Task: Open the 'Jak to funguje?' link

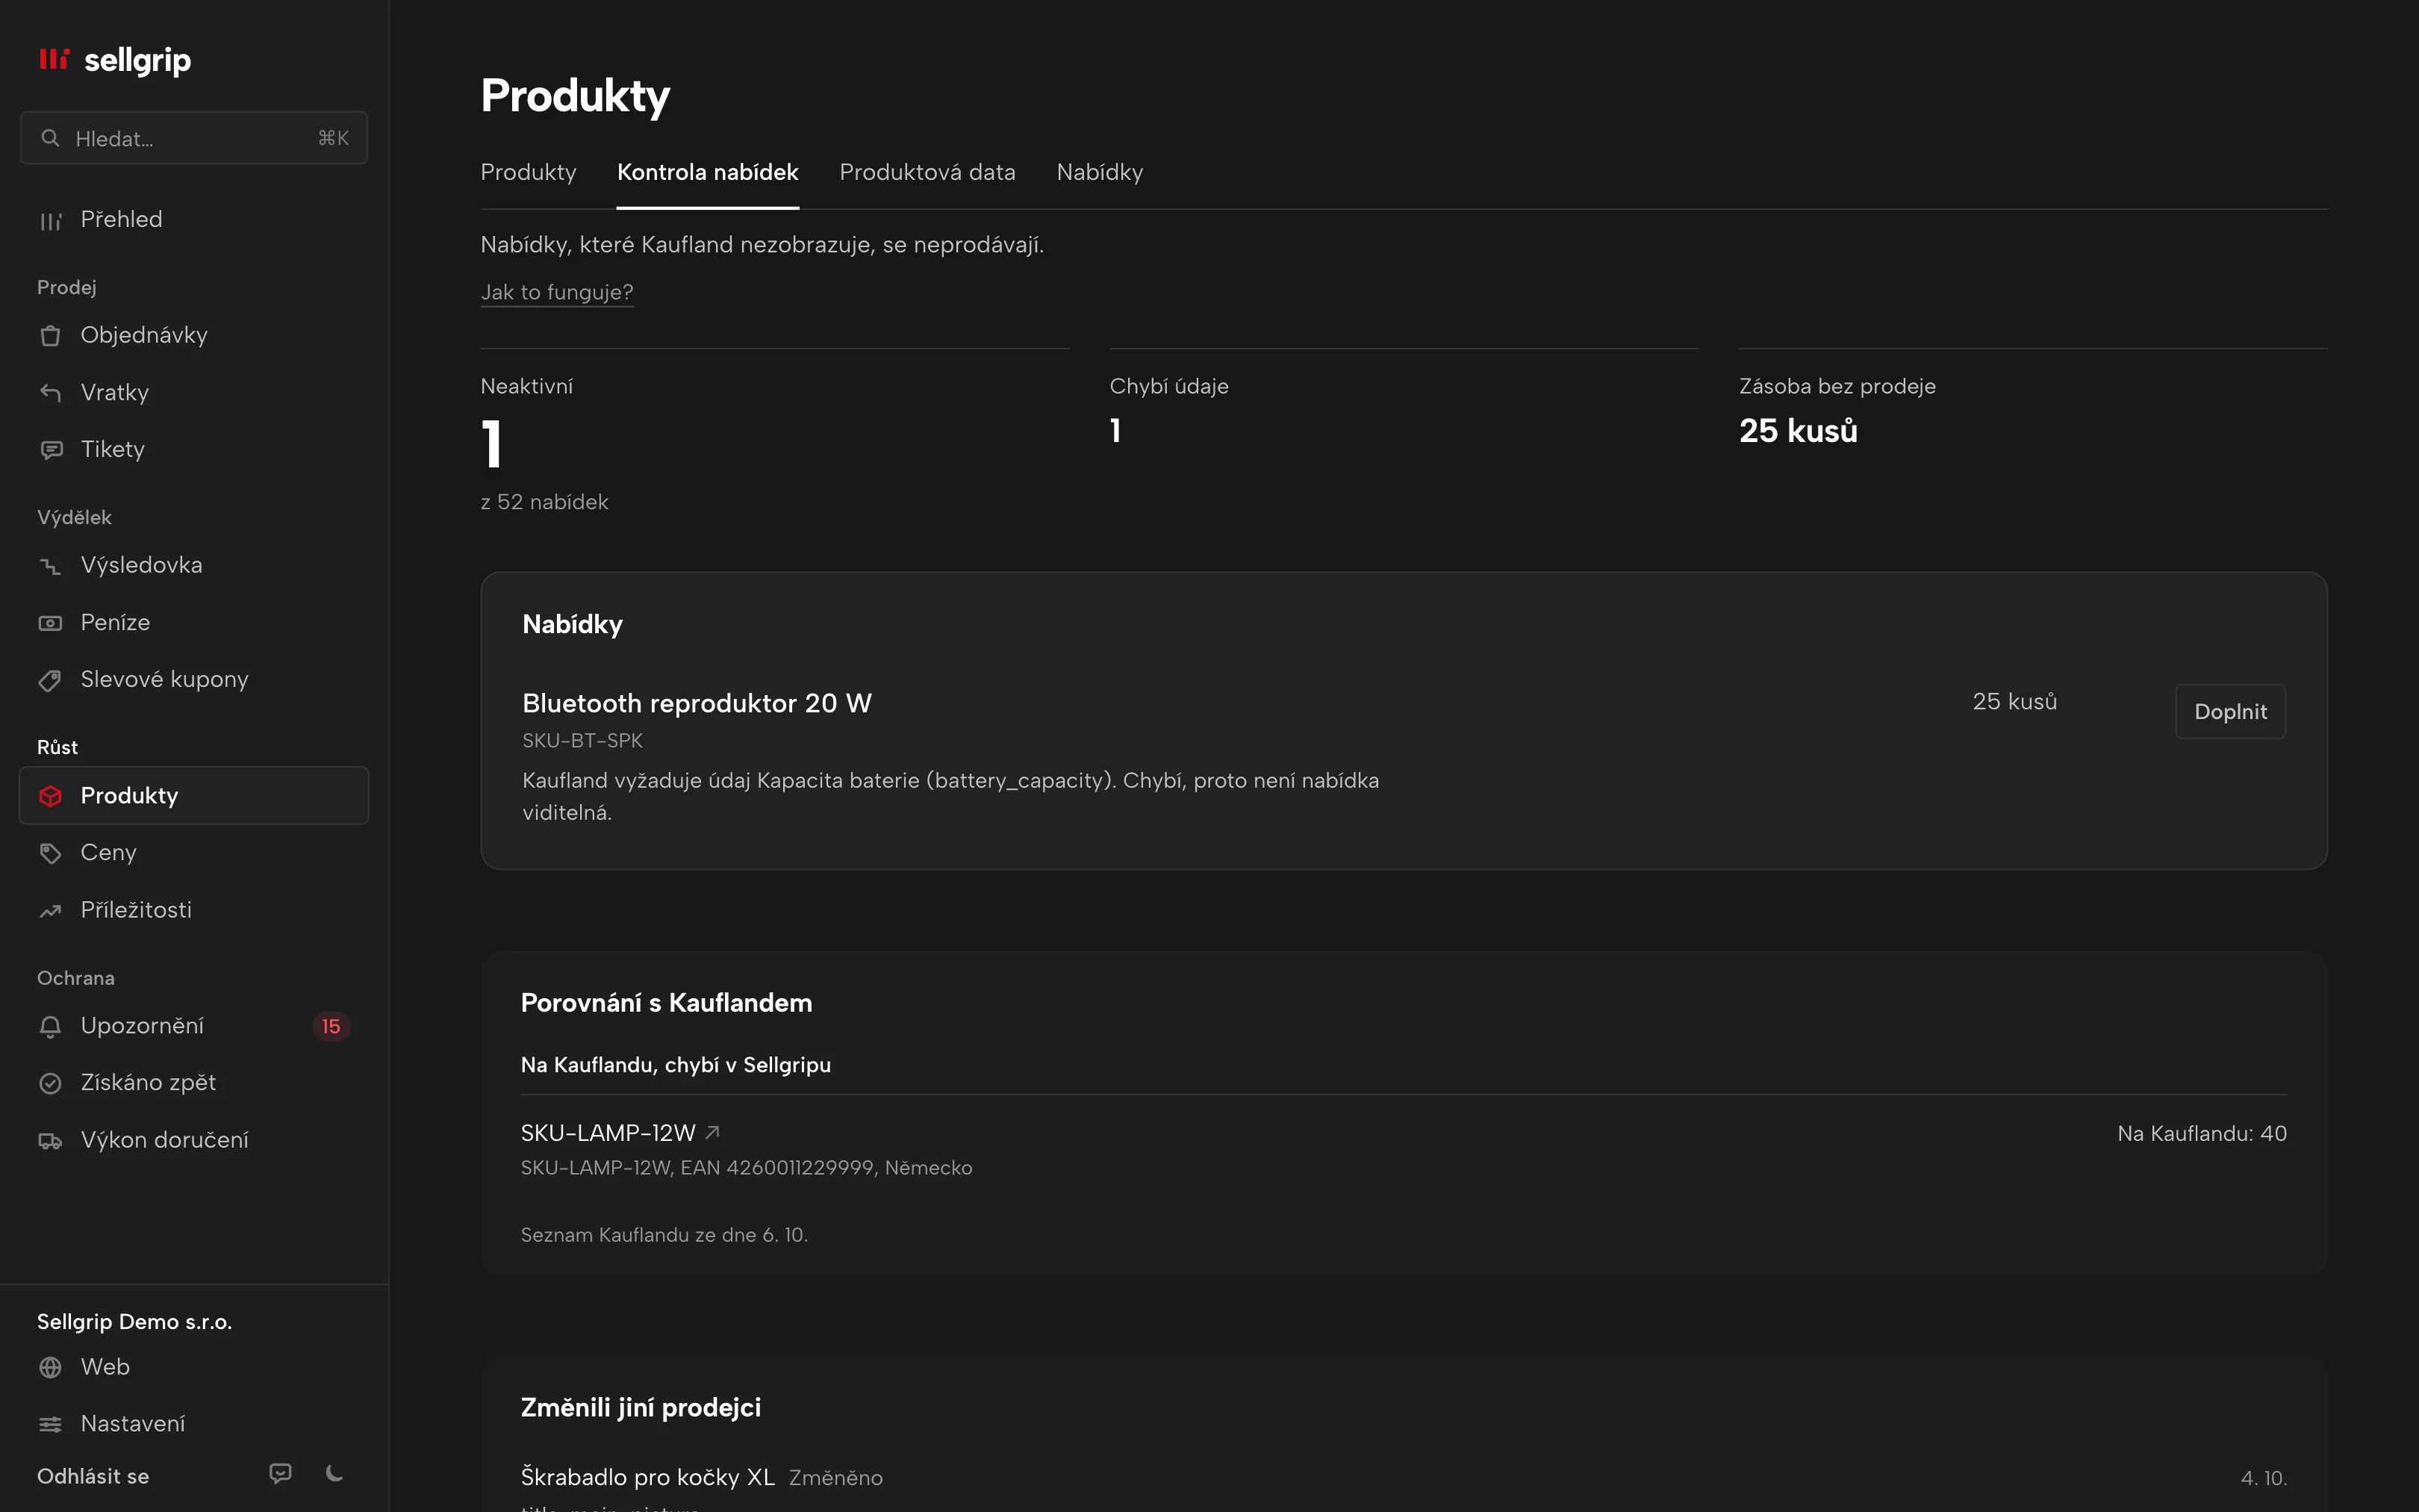Action: tap(557, 292)
